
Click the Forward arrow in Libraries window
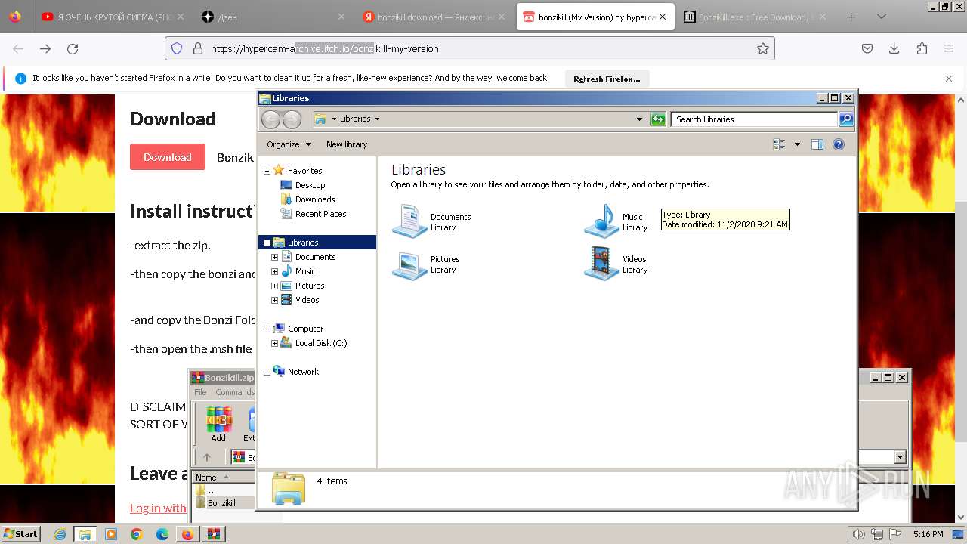point(292,119)
